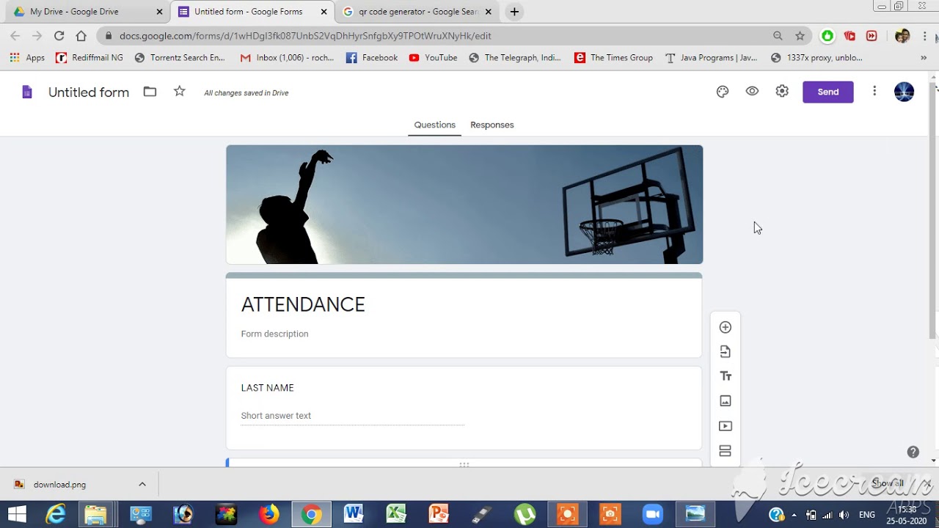Open form Settings gear
The width and height of the screenshot is (939, 528).
(782, 92)
